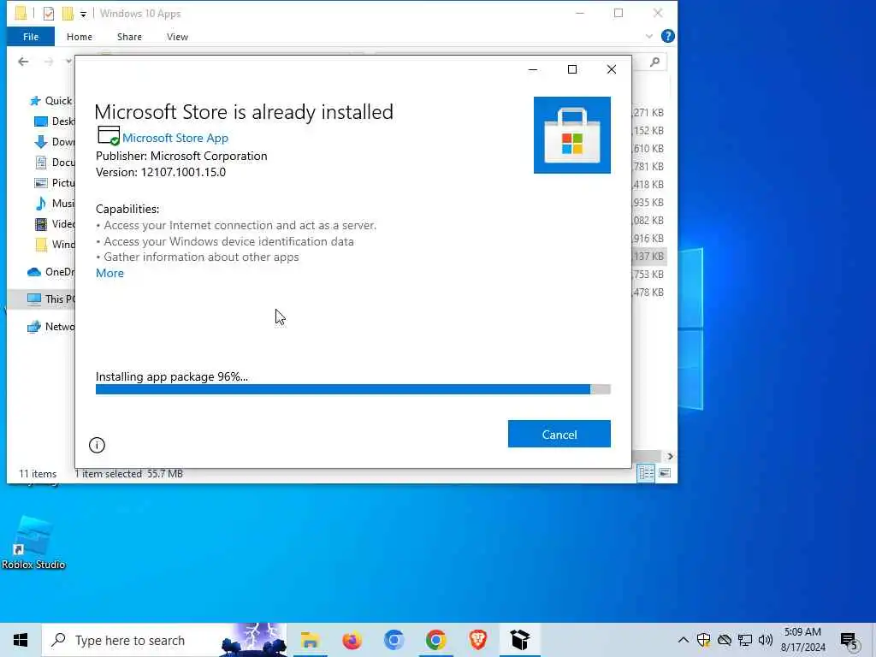Open Windows folder in navigation pane
The image size is (876, 657).
tap(54, 245)
